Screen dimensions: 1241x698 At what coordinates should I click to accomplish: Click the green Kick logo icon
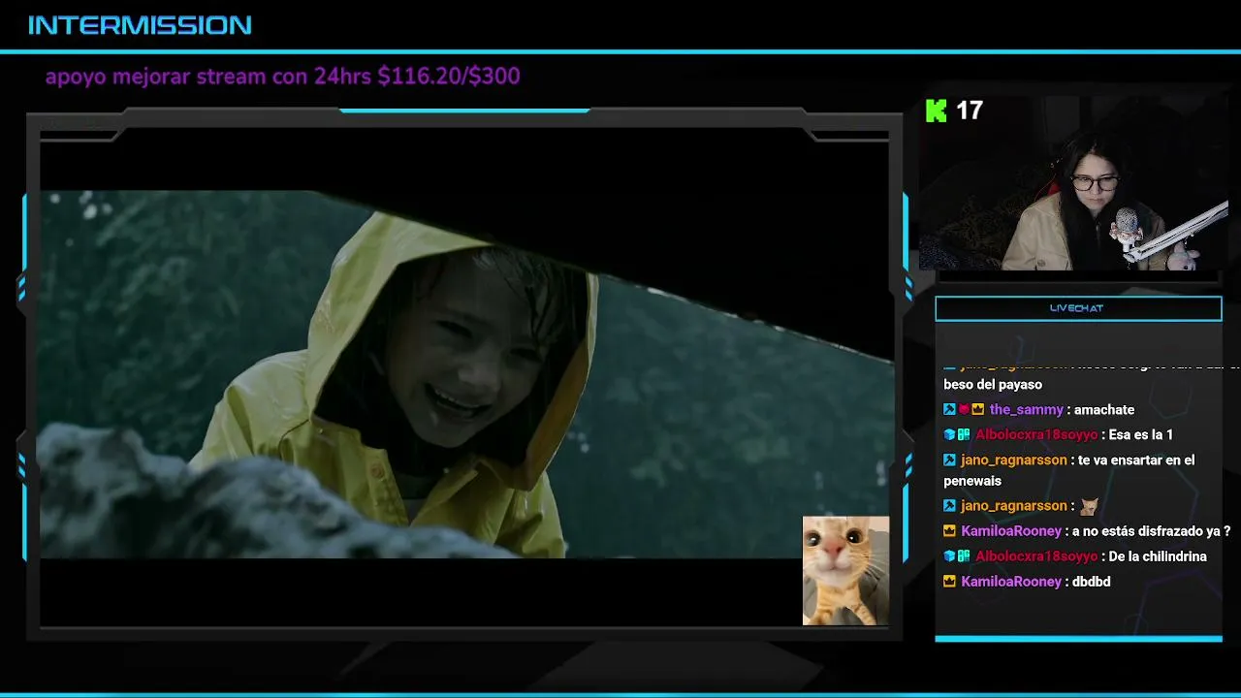pos(936,111)
